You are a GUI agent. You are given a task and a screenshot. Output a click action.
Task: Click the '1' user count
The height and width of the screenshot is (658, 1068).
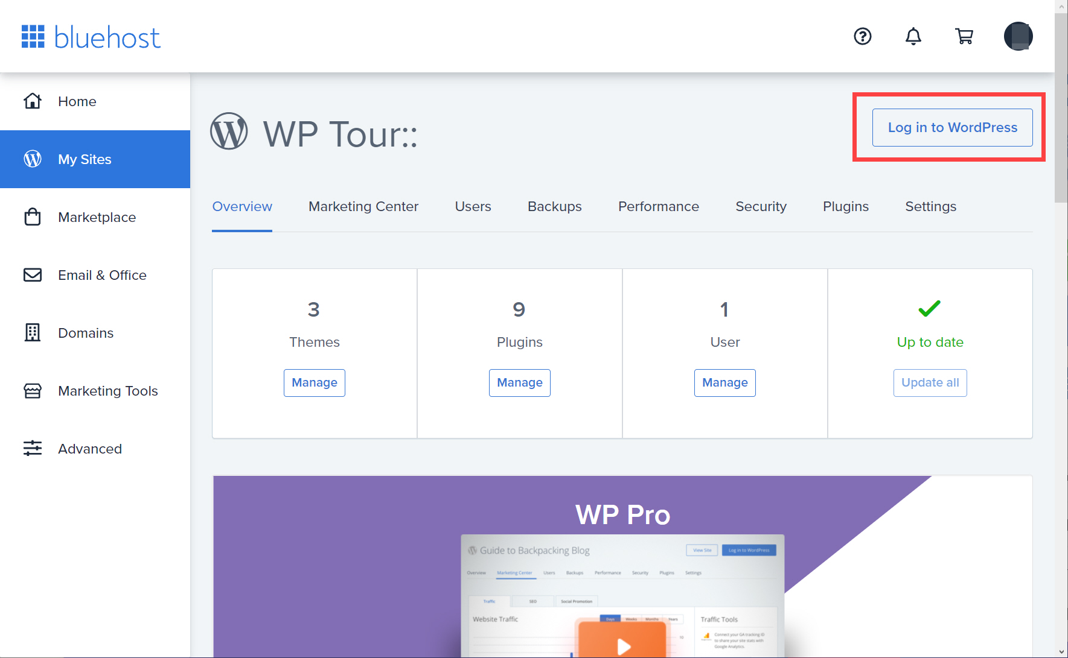pyautogui.click(x=724, y=309)
